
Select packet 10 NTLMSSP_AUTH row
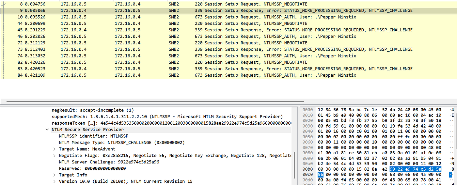pos(228,17)
